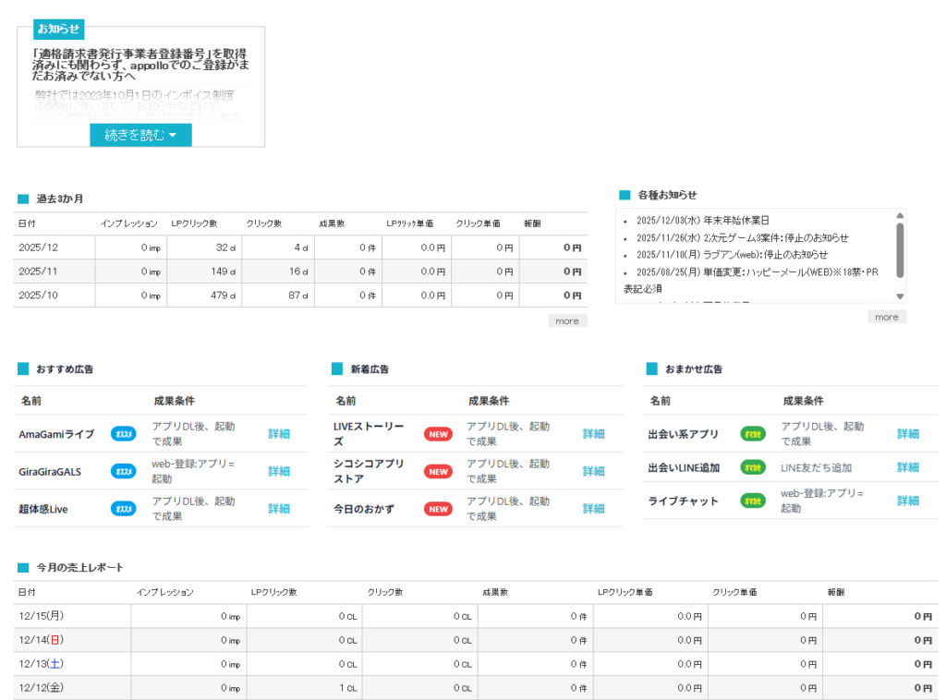This screenshot has height=700, width=946.
Task: Click the NEW badge beside 今日のおかず
Action: (438, 509)
